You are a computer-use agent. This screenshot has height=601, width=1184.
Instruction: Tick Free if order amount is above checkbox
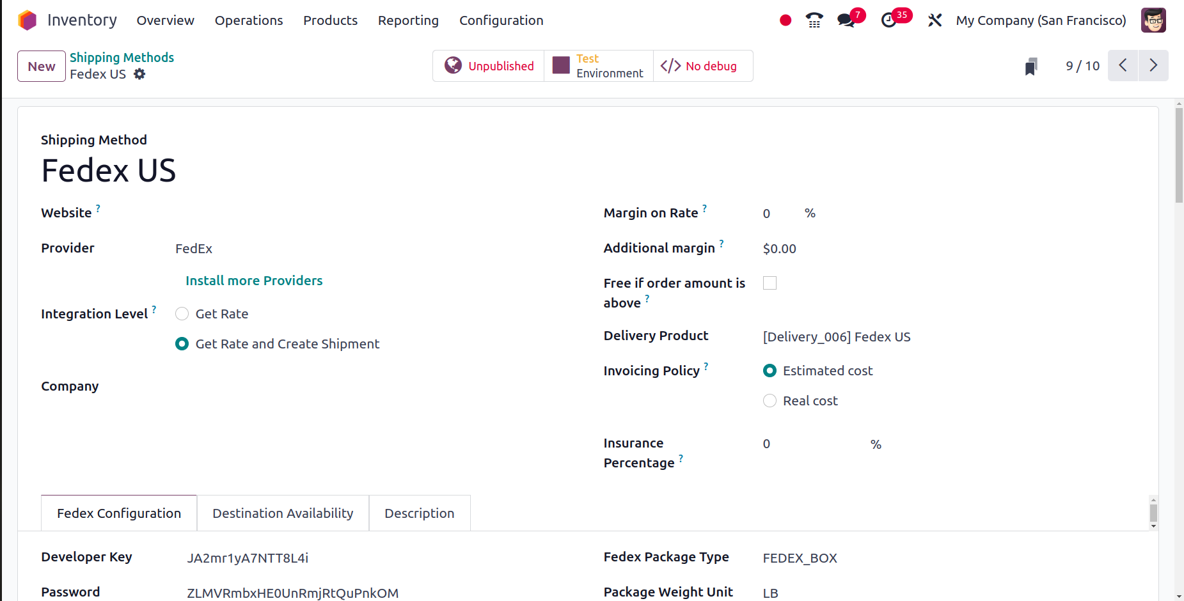(x=770, y=283)
